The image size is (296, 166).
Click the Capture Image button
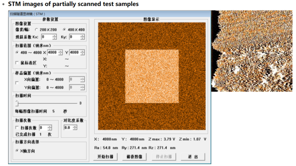coord(134,157)
